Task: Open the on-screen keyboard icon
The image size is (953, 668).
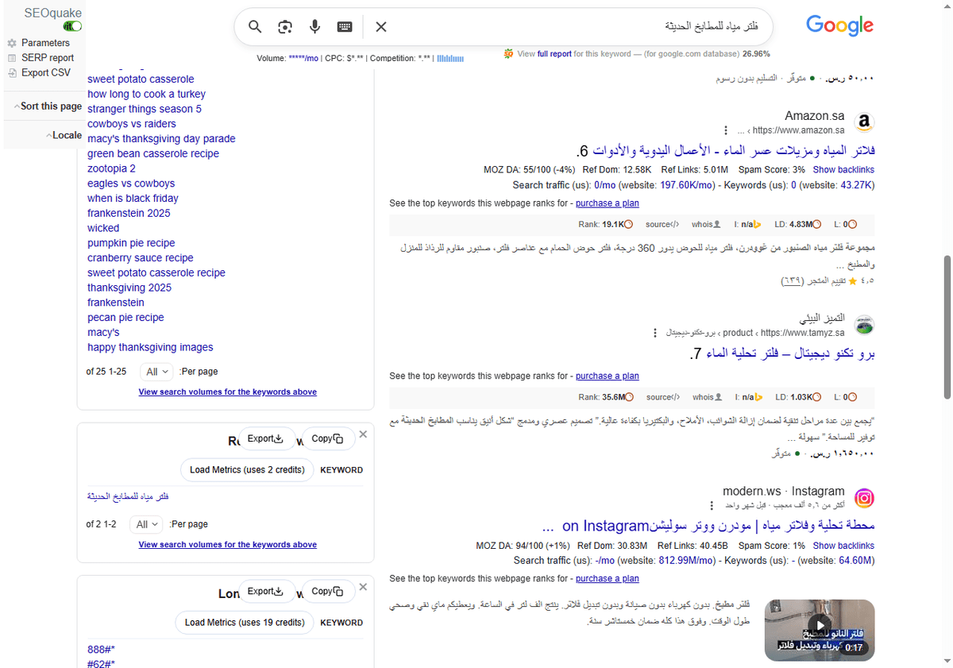Action: point(344,26)
